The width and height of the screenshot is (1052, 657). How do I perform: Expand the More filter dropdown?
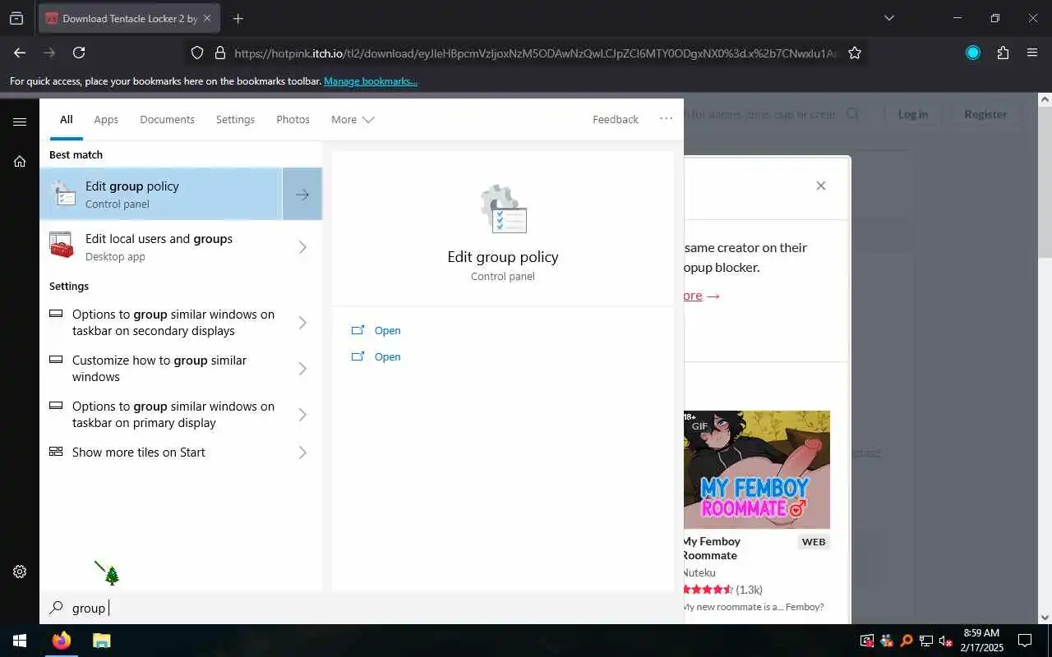click(x=353, y=119)
